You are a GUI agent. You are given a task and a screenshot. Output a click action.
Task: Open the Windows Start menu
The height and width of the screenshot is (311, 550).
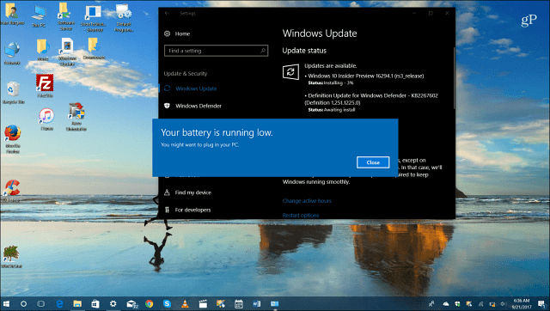[x=6, y=303]
